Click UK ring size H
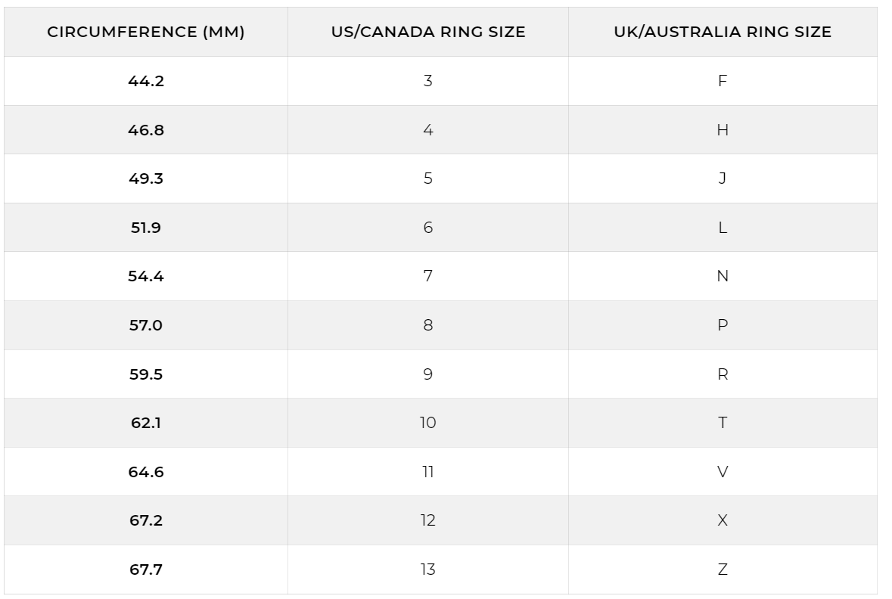This screenshot has width=892, height=599. (723, 130)
